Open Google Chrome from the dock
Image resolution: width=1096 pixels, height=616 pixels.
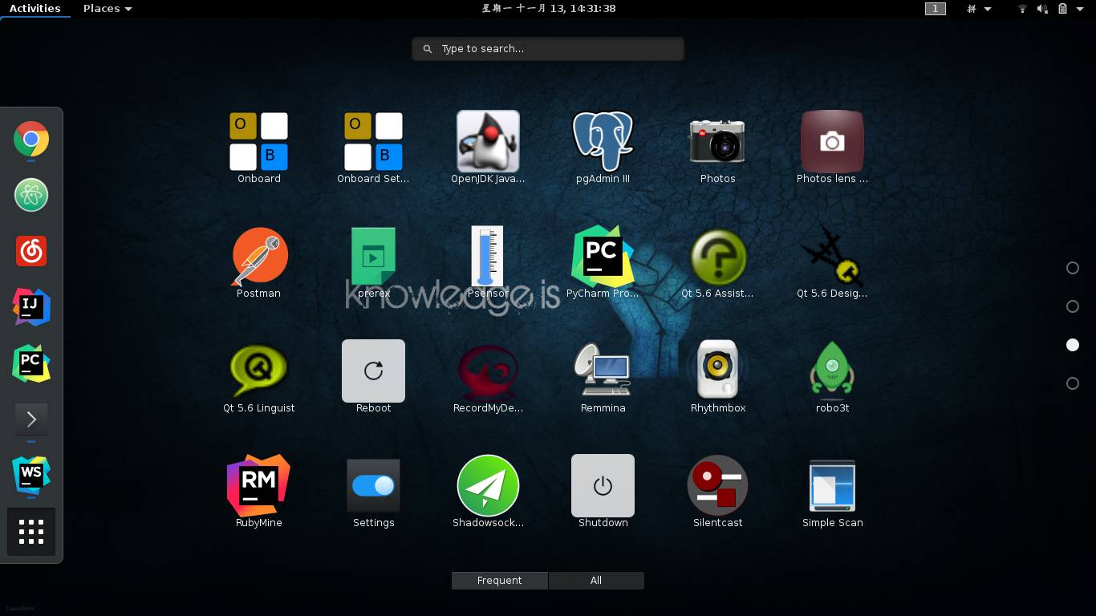[x=31, y=140]
